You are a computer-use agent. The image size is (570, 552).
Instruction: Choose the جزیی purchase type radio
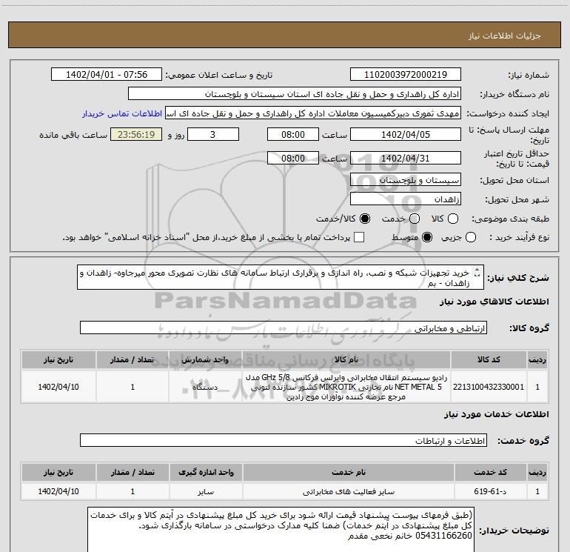click(471, 238)
